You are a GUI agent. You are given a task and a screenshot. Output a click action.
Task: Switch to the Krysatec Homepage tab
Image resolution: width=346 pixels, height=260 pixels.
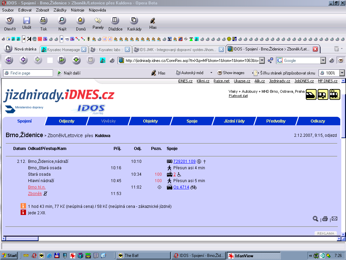pos(64,49)
